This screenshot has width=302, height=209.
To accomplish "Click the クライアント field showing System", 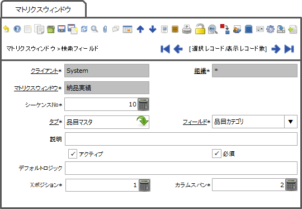I will coord(107,71).
